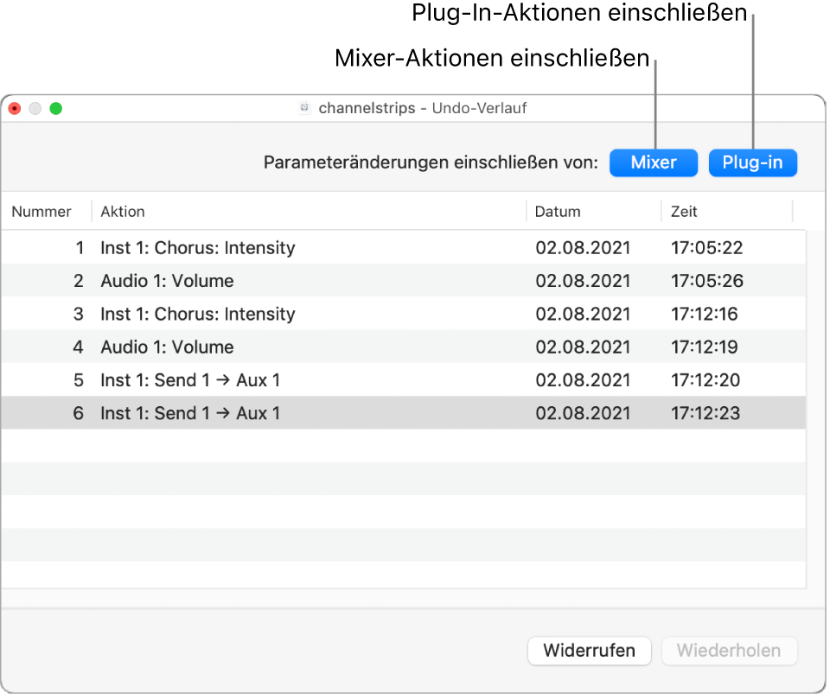
Task: Click the document proxy icon in the title bar
Action: [x=304, y=108]
